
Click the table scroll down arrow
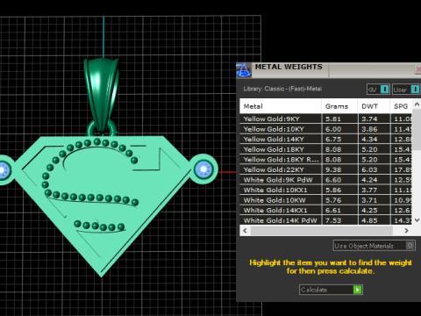[x=417, y=220]
